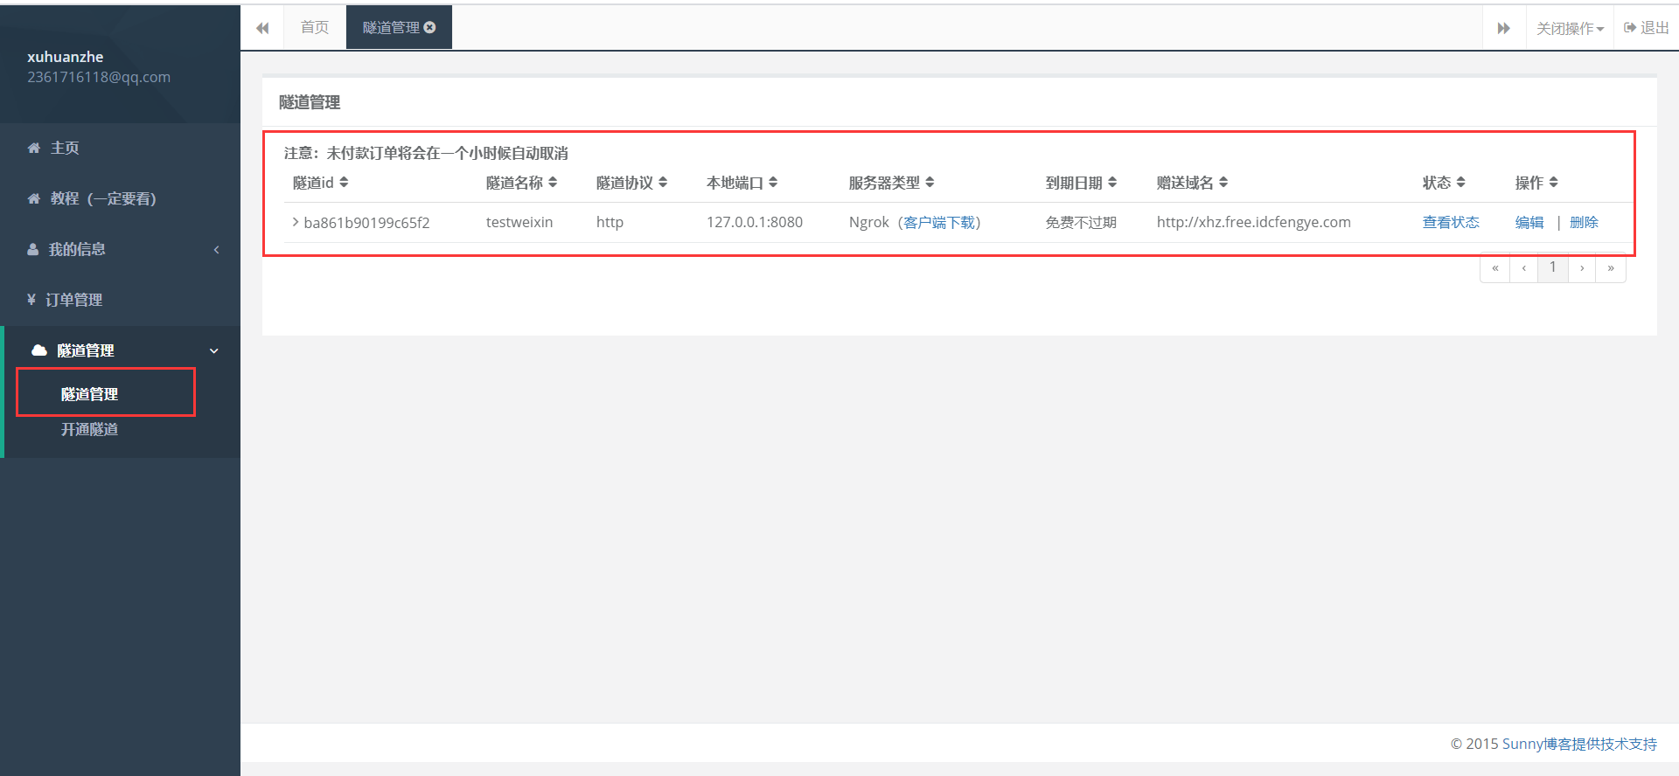
Task: Go to last page with » button
Action: coord(1611,267)
